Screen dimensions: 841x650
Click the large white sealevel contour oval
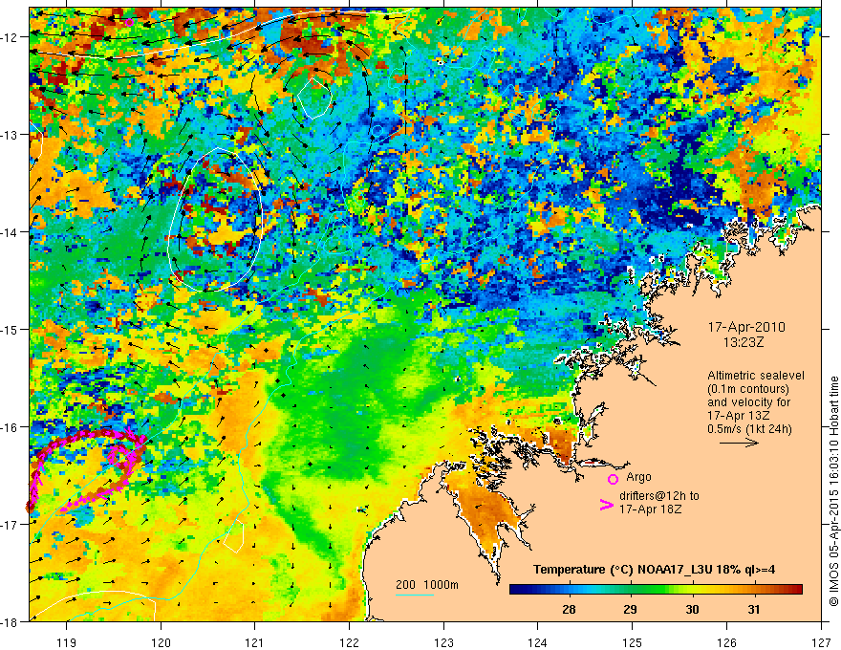click(x=215, y=220)
